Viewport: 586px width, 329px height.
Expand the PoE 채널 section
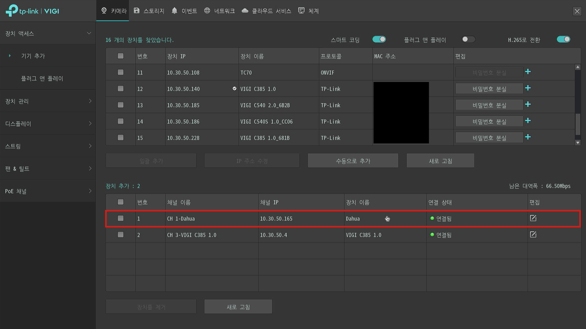48,191
